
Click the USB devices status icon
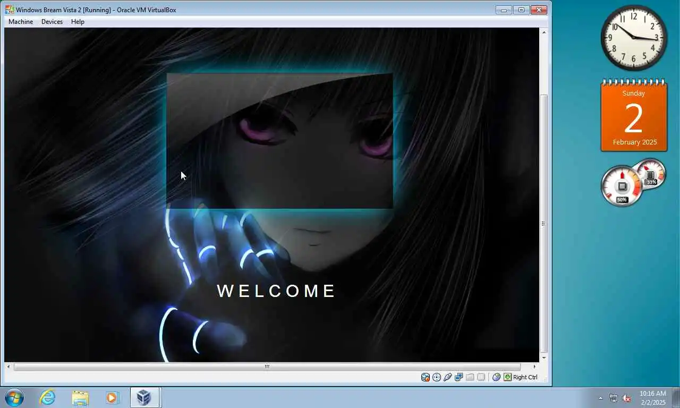coord(448,377)
